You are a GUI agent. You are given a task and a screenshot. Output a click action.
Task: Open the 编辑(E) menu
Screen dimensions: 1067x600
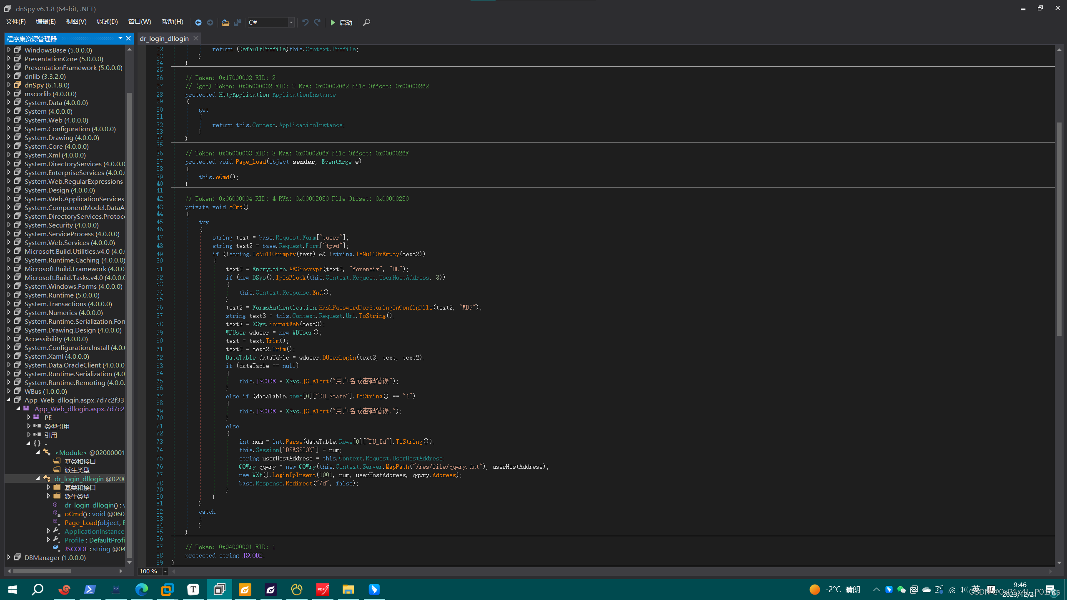pos(46,22)
